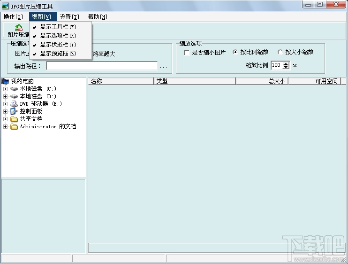348x264 pixels.
Task: Open the 设置[T] menu
Action: click(x=69, y=17)
